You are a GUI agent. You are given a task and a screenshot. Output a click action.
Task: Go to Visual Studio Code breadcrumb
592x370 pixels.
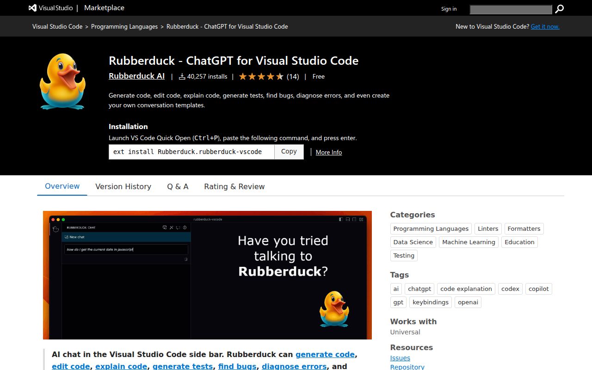(57, 26)
